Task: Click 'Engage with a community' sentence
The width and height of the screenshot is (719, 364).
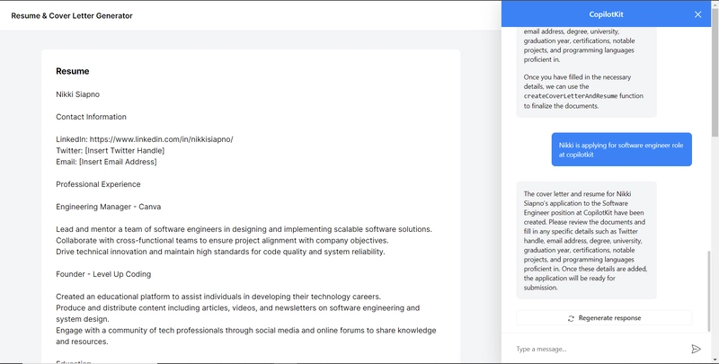Action: [245, 336]
